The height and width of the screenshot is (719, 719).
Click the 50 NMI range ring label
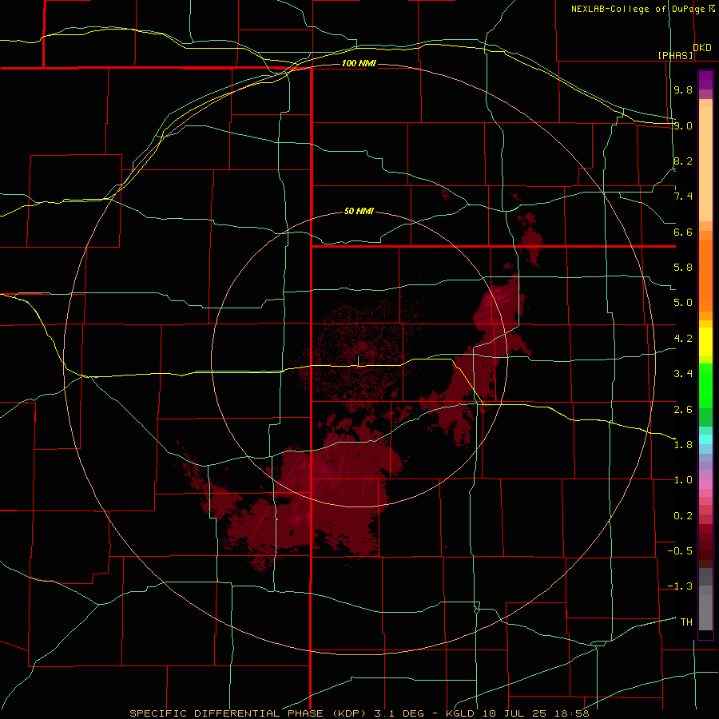coord(359,211)
